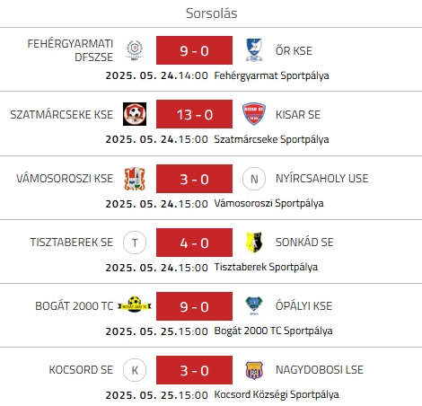The height and width of the screenshot is (406, 422).
Task: Open the 13 - 0 match result
Action: pyautogui.click(x=194, y=114)
